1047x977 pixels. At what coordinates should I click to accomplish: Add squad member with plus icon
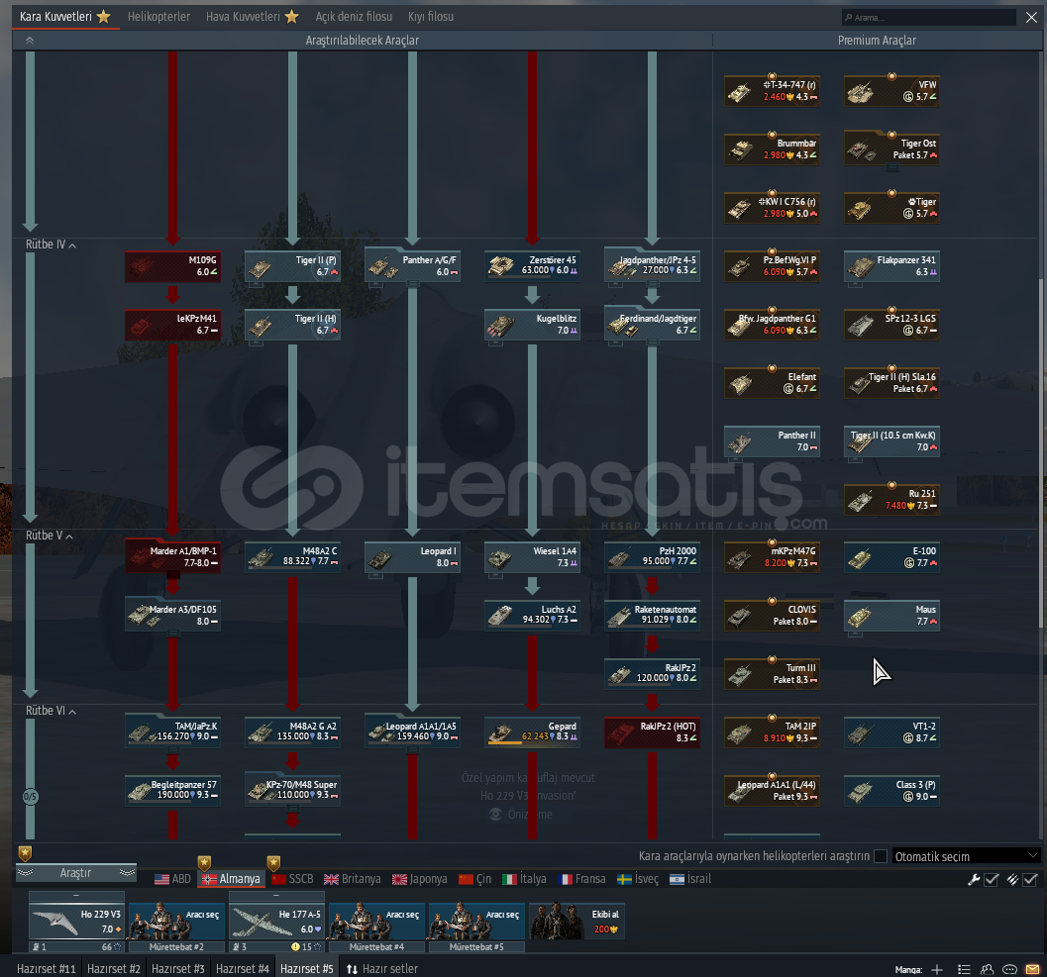pos(937,969)
